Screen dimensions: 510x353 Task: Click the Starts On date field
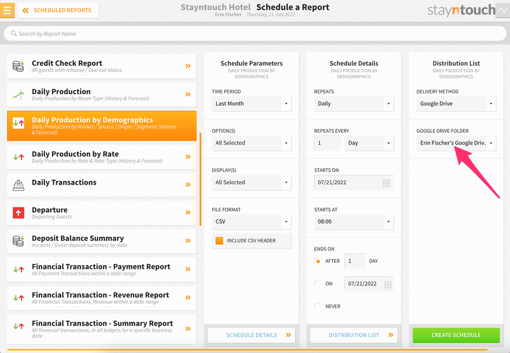pyautogui.click(x=354, y=183)
